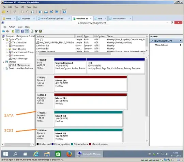The height and width of the screenshot is (162, 184).
Task: Click the Up one level folder icon
Action: coord(13,31)
